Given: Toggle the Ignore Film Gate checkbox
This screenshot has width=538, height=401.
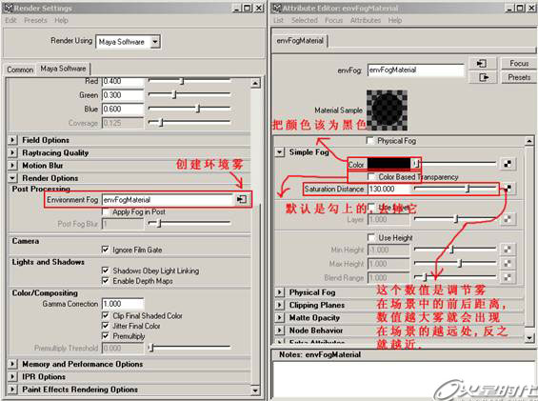Looking at the screenshot, I should point(106,250).
